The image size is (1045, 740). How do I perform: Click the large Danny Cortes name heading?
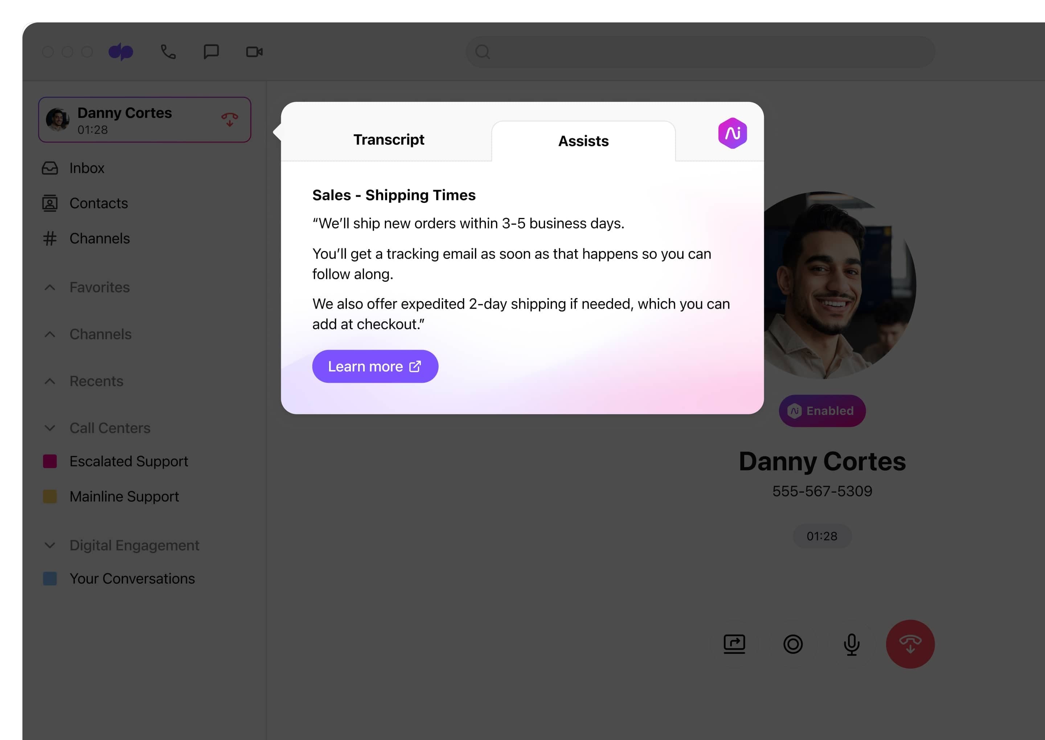point(822,461)
